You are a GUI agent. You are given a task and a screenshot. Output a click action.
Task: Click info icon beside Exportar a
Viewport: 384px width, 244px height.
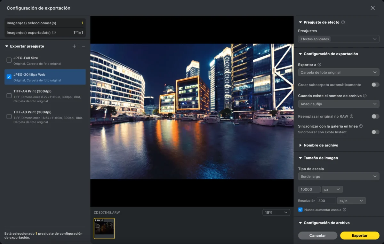319,65
